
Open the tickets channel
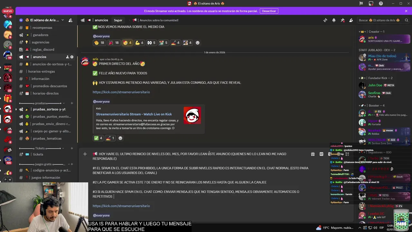pyautogui.click(x=46, y=154)
